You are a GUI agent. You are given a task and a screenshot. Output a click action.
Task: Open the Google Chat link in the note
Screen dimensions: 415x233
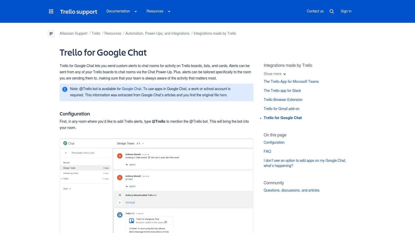132,89
